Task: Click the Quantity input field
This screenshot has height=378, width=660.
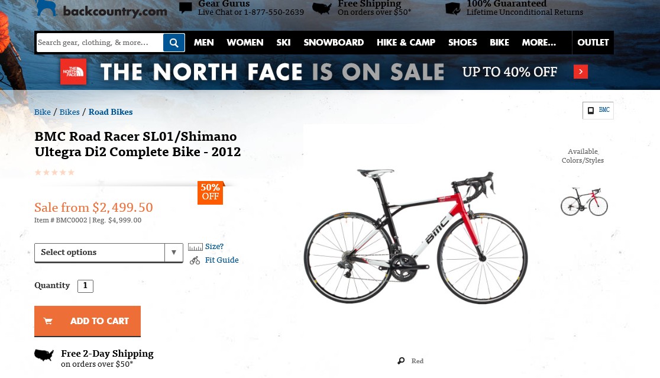Action: pos(85,286)
